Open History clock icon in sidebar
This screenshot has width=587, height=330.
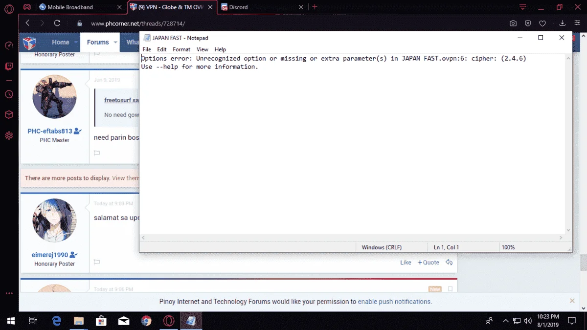point(9,94)
